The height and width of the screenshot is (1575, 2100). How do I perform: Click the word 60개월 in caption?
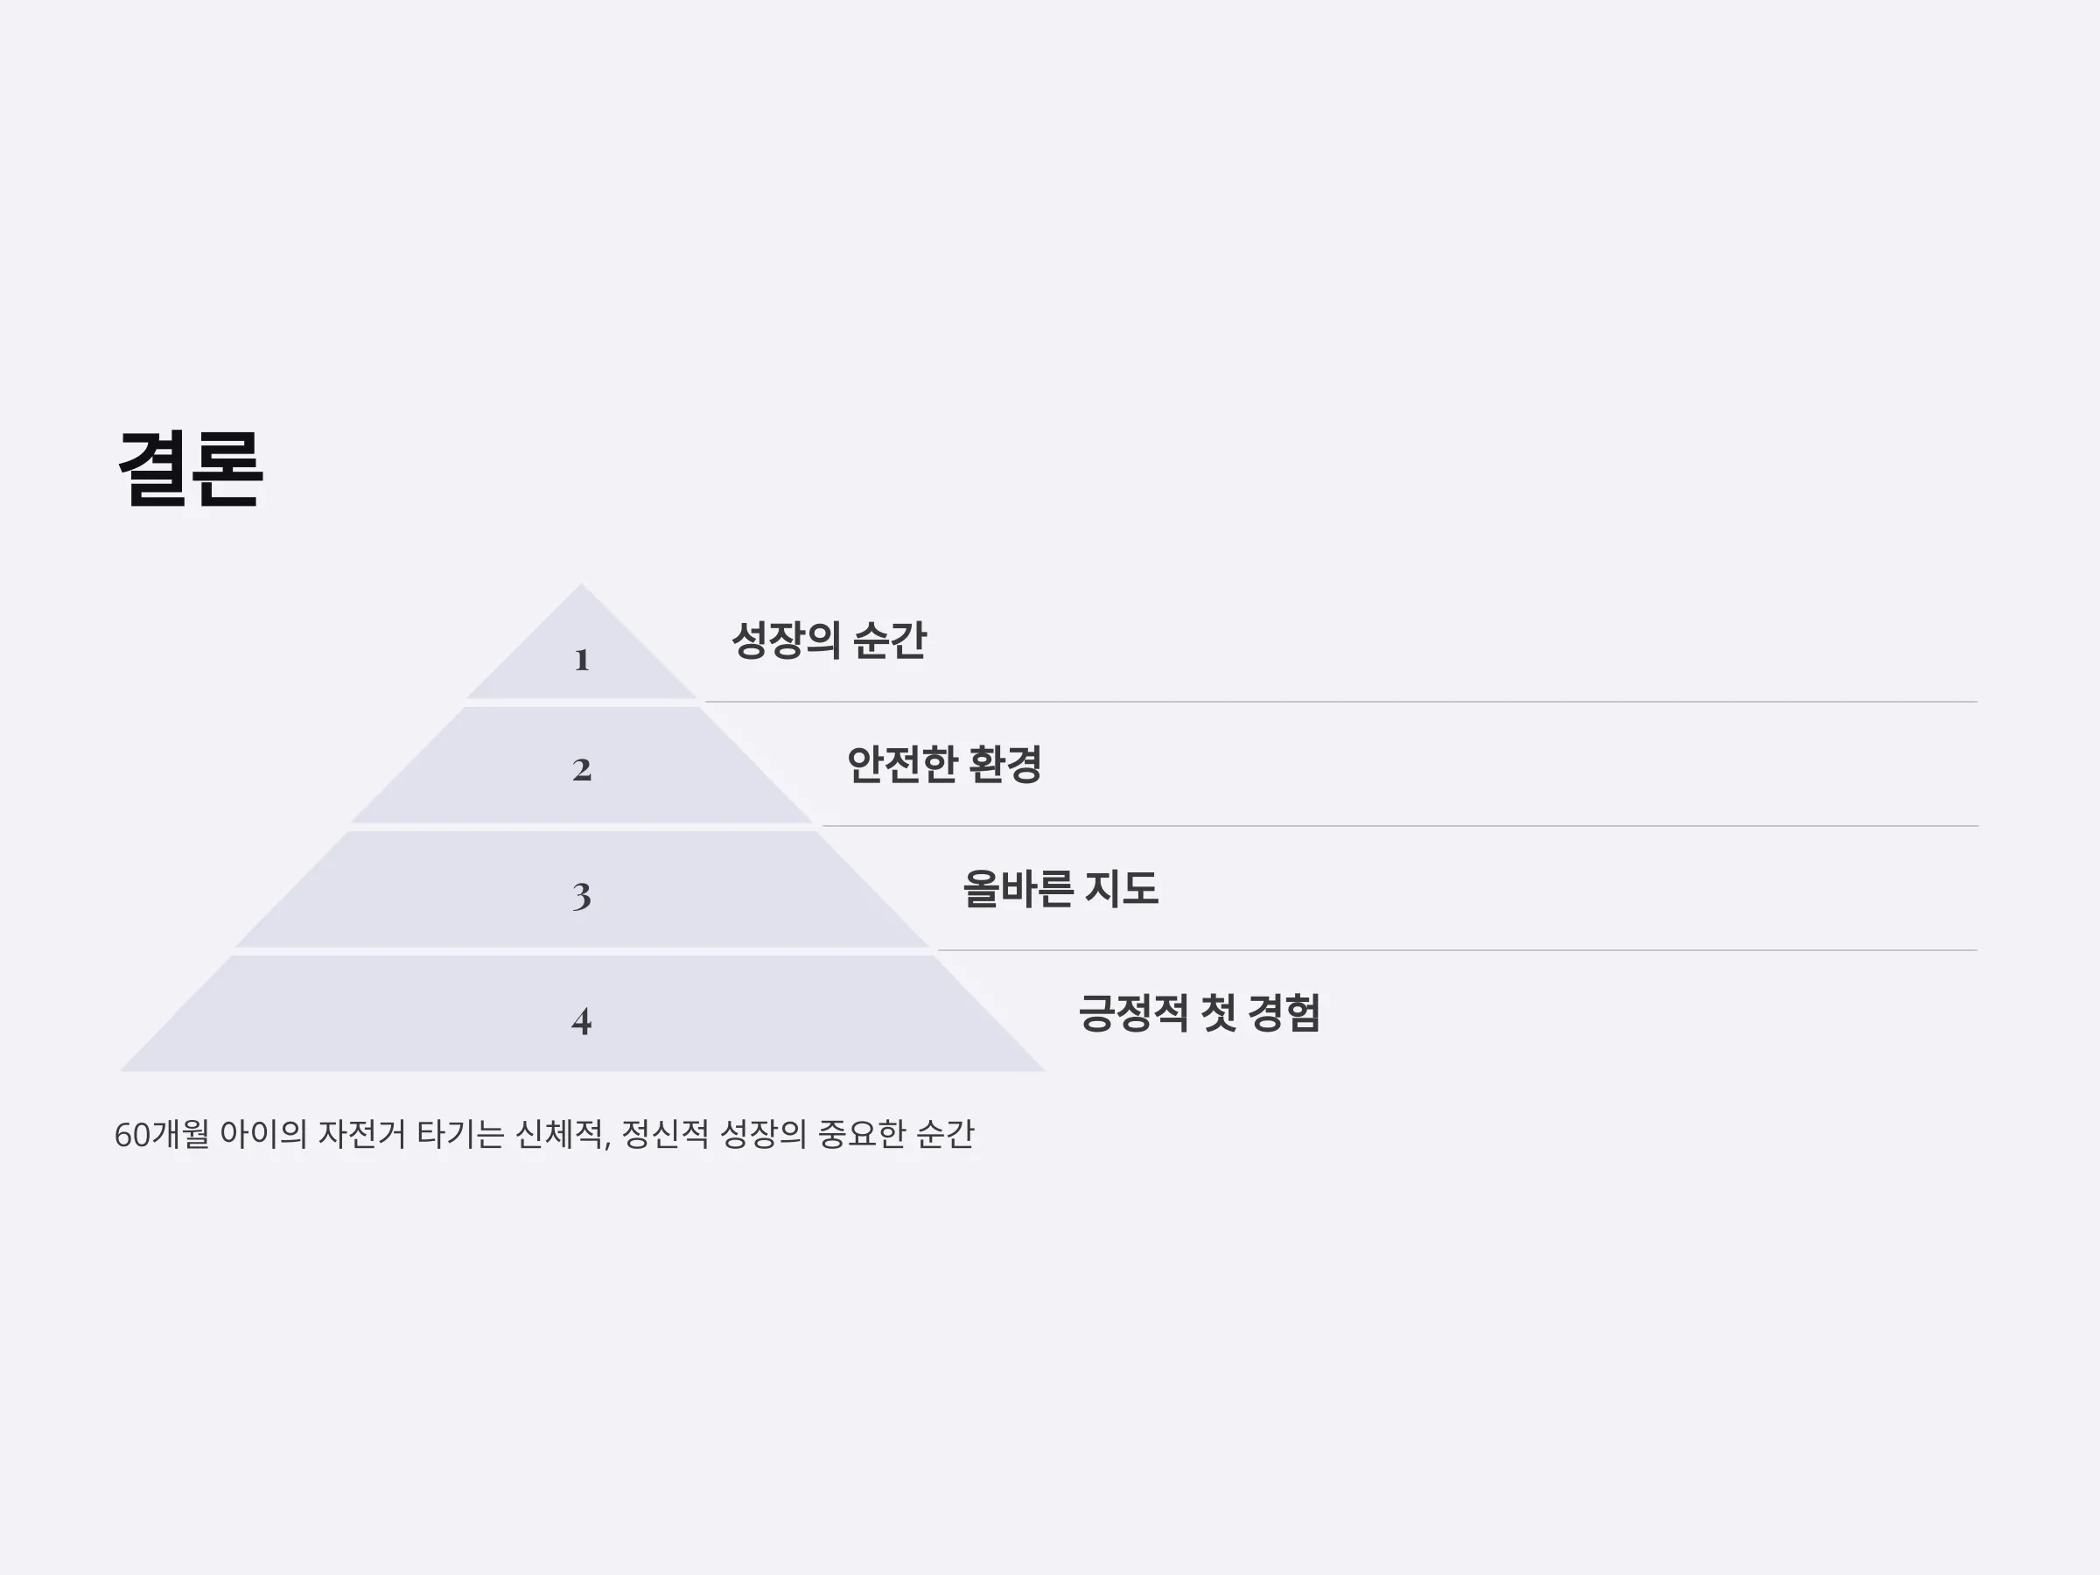[x=161, y=1135]
